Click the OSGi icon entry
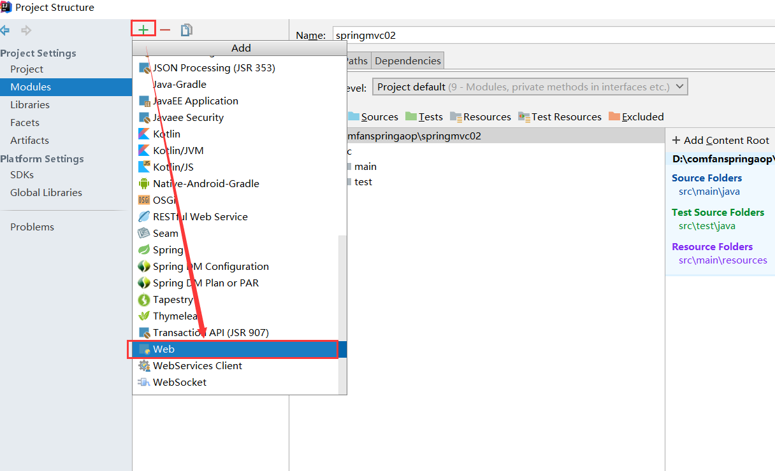This screenshot has width=775, height=471. pos(144,200)
